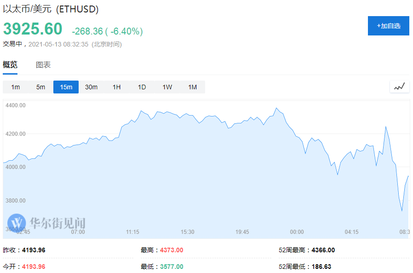Select the 5m interval
The image size is (413, 273).
[x=41, y=87]
